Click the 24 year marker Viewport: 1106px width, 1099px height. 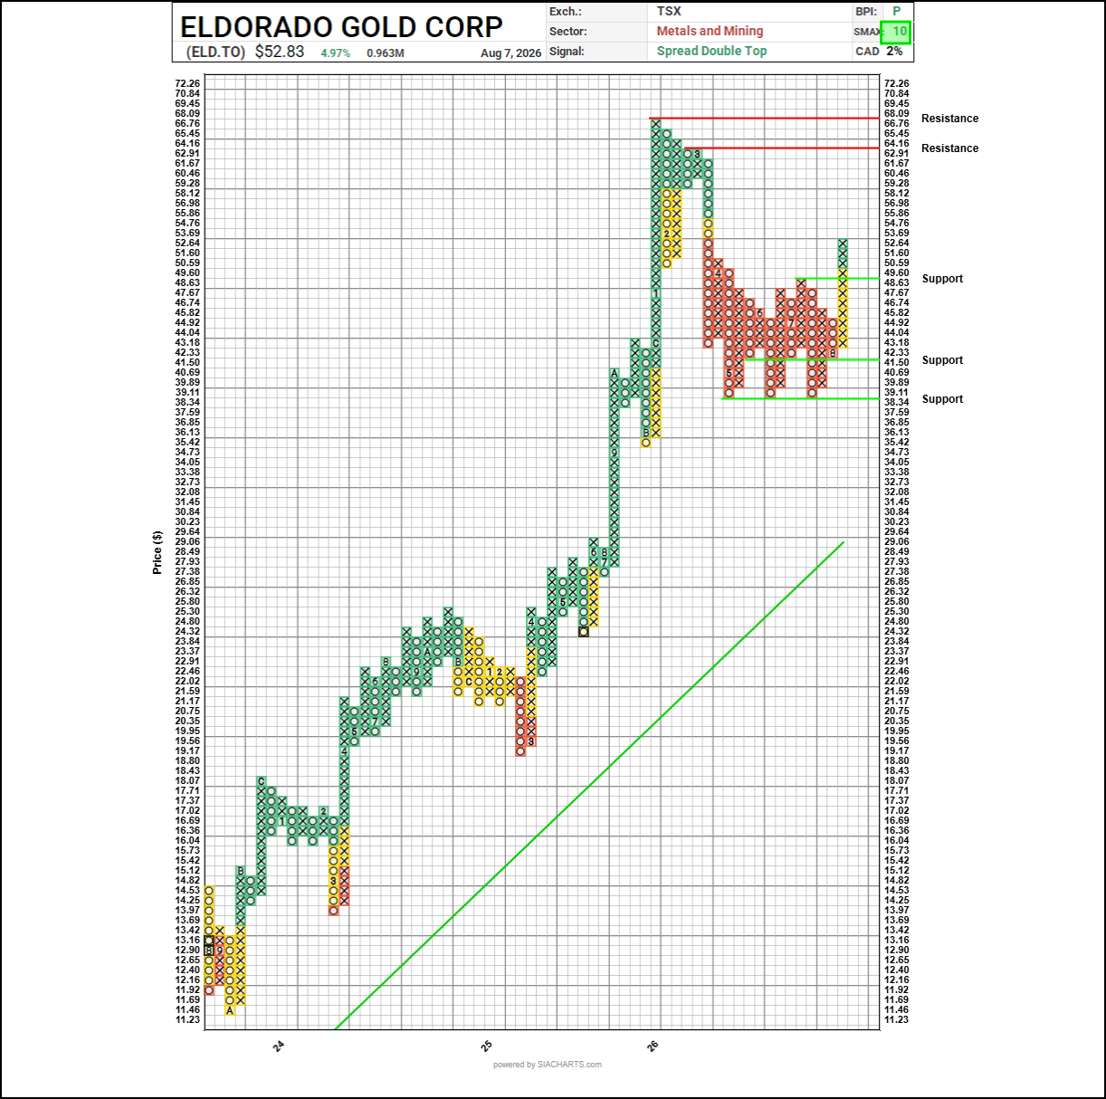(x=279, y=1046)
